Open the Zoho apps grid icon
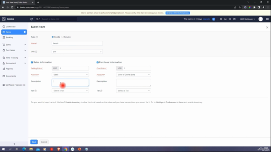 pos(267,19)
